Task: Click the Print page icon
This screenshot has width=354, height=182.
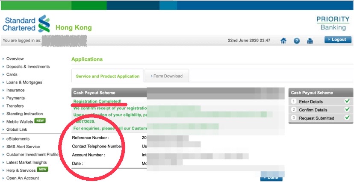Action: coord(310,41)
